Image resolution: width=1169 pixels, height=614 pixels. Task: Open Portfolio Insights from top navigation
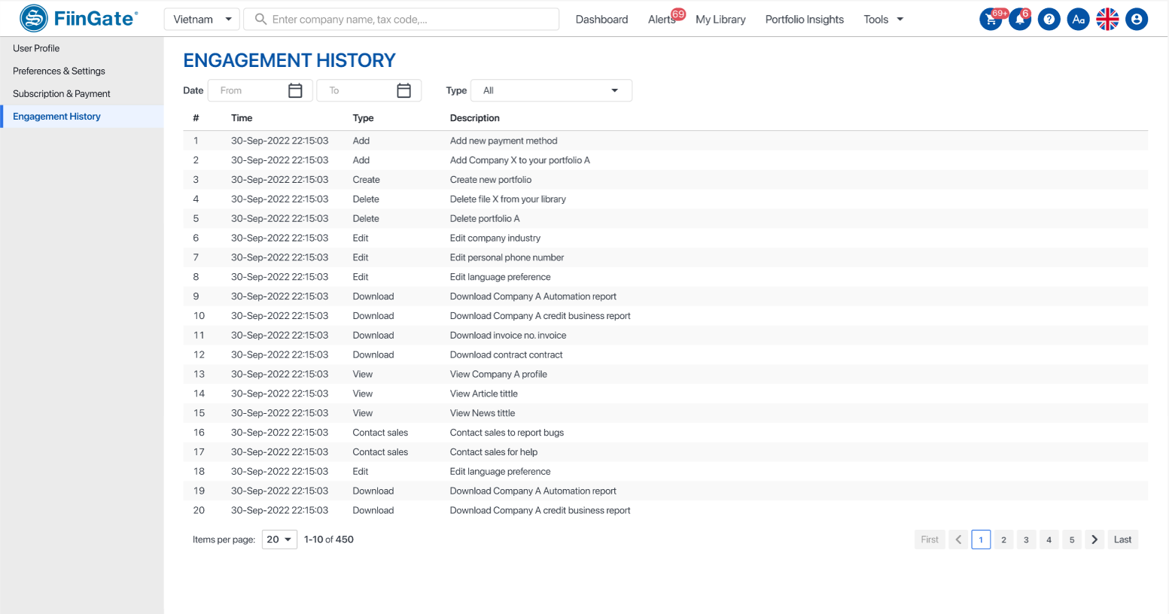(x=804, y=20)
